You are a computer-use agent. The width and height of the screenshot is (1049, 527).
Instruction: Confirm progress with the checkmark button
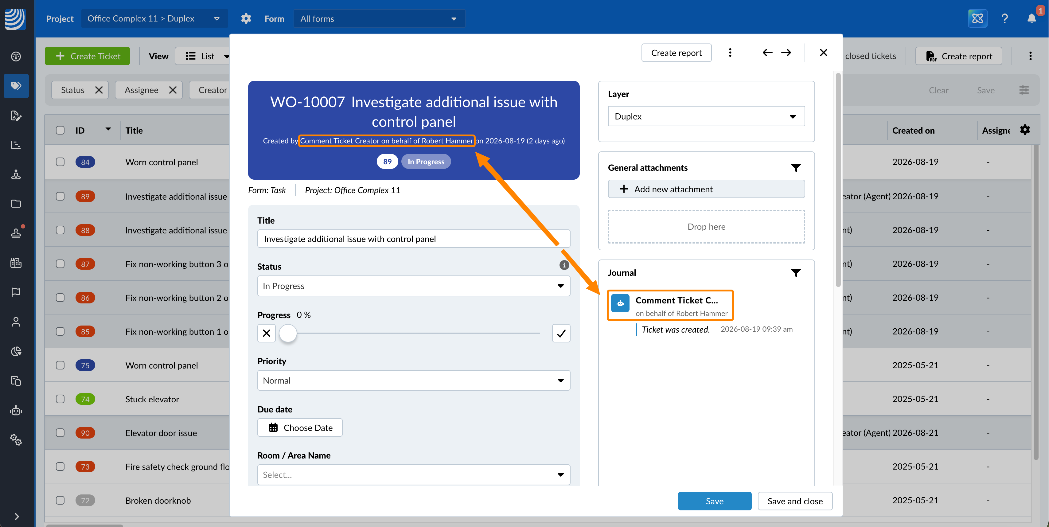561,333
